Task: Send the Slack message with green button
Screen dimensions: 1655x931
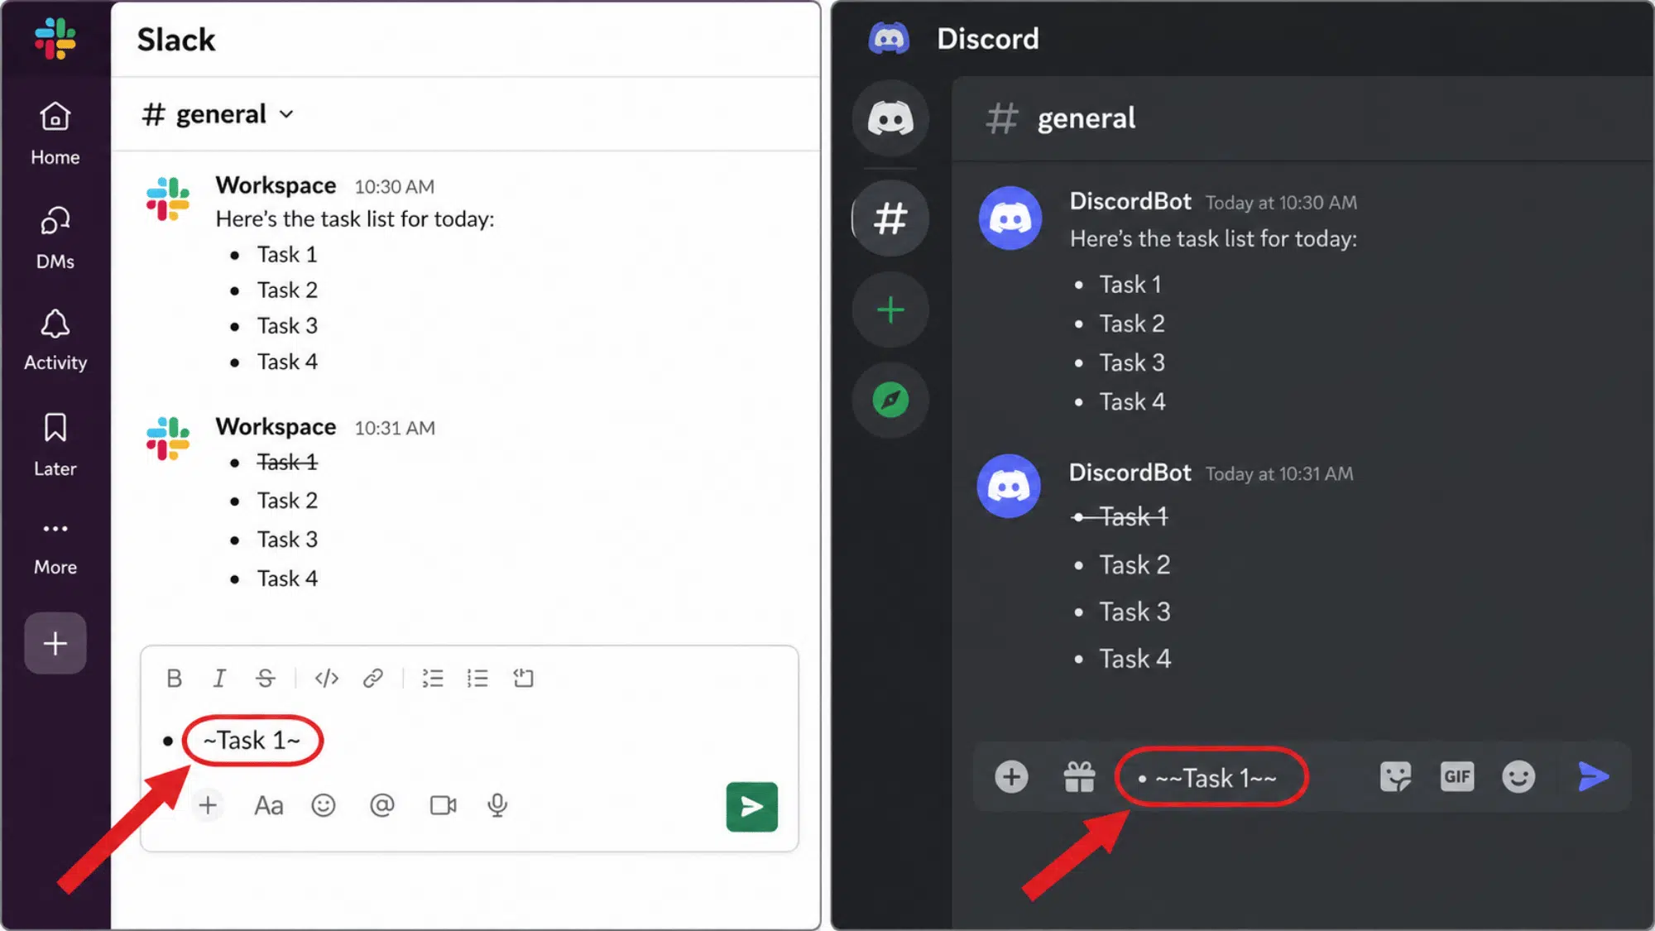Action: click(751, 807)
